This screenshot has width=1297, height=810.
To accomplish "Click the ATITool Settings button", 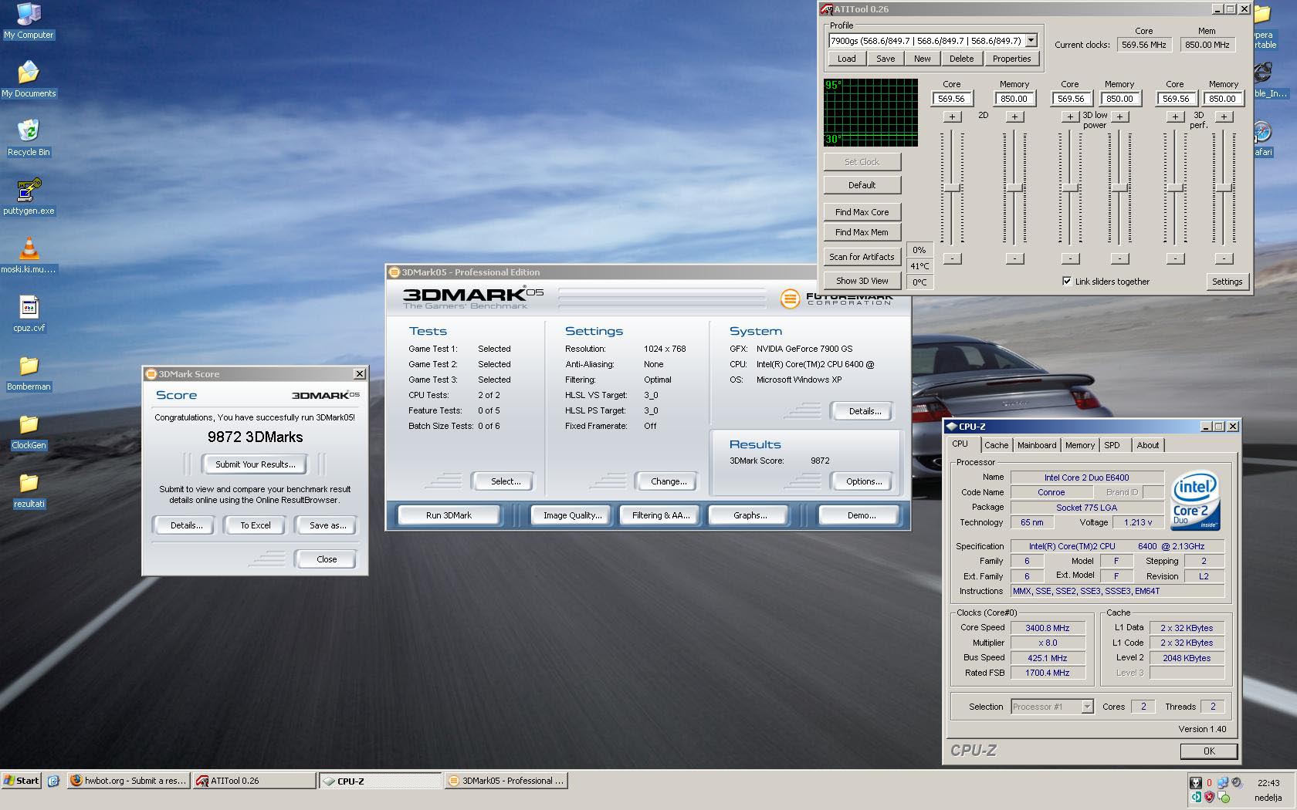I will click(x=1227, y=282).
